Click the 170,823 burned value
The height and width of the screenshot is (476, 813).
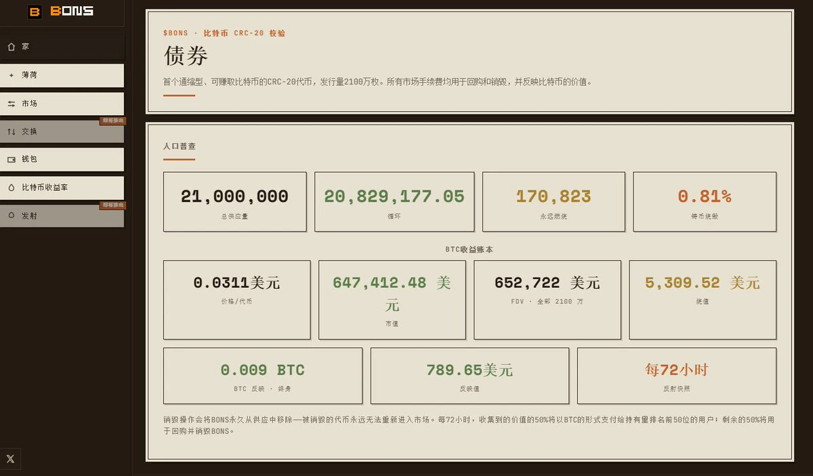click(554, 196)
